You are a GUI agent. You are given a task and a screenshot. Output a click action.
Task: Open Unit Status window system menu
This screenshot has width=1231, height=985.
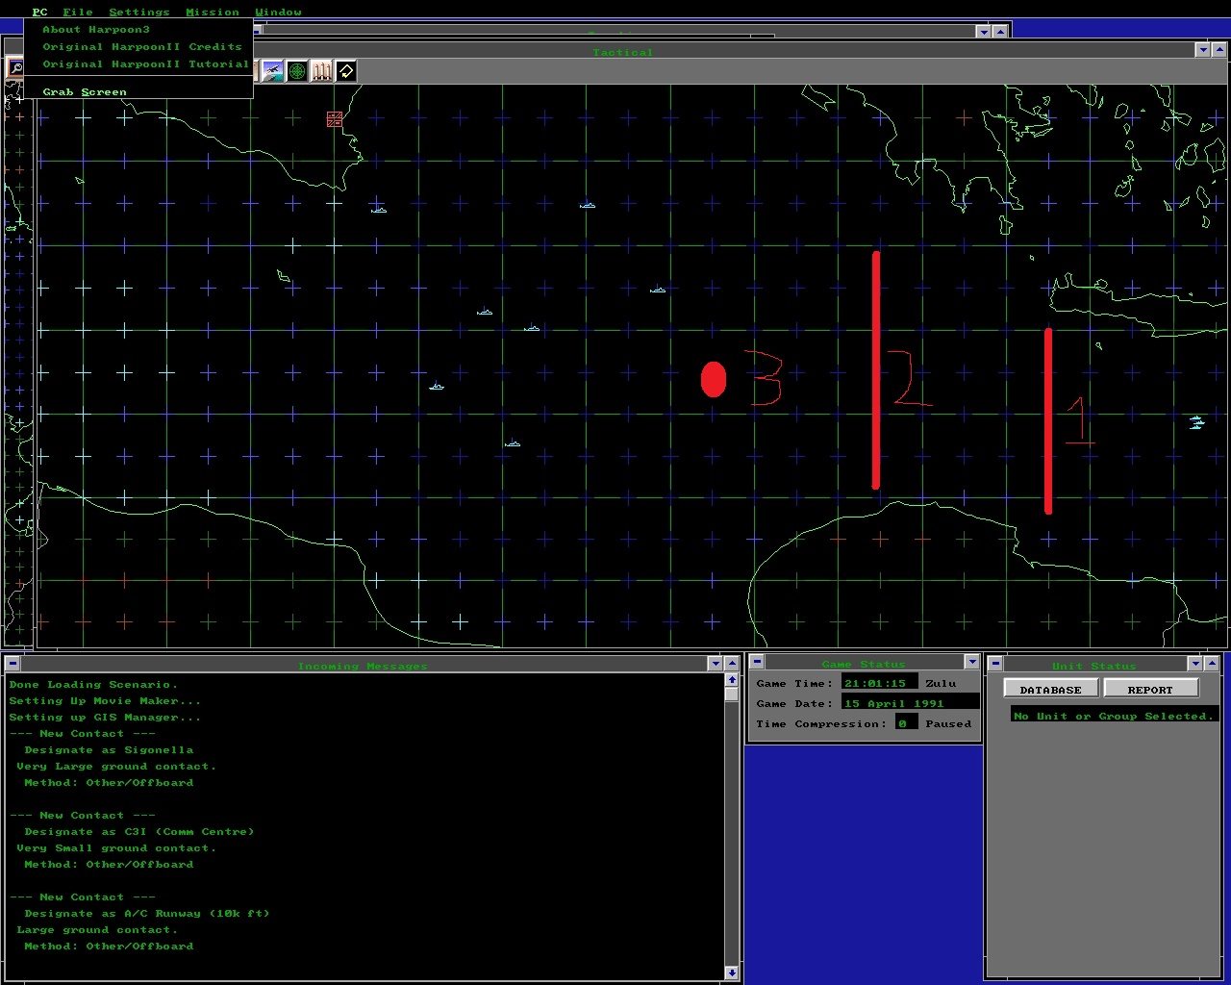[x=995, y=664]
